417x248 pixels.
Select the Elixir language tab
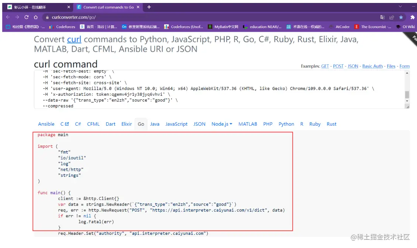click(x=127, y=124)
